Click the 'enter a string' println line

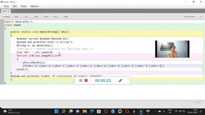click(45, 42)
